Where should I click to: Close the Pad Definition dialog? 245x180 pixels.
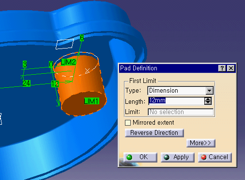pyautogui.click(x=231, y=68)
